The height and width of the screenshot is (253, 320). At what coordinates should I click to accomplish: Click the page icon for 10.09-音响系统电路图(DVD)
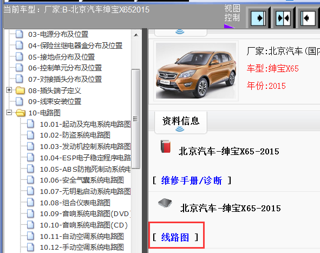pos(31,213)
